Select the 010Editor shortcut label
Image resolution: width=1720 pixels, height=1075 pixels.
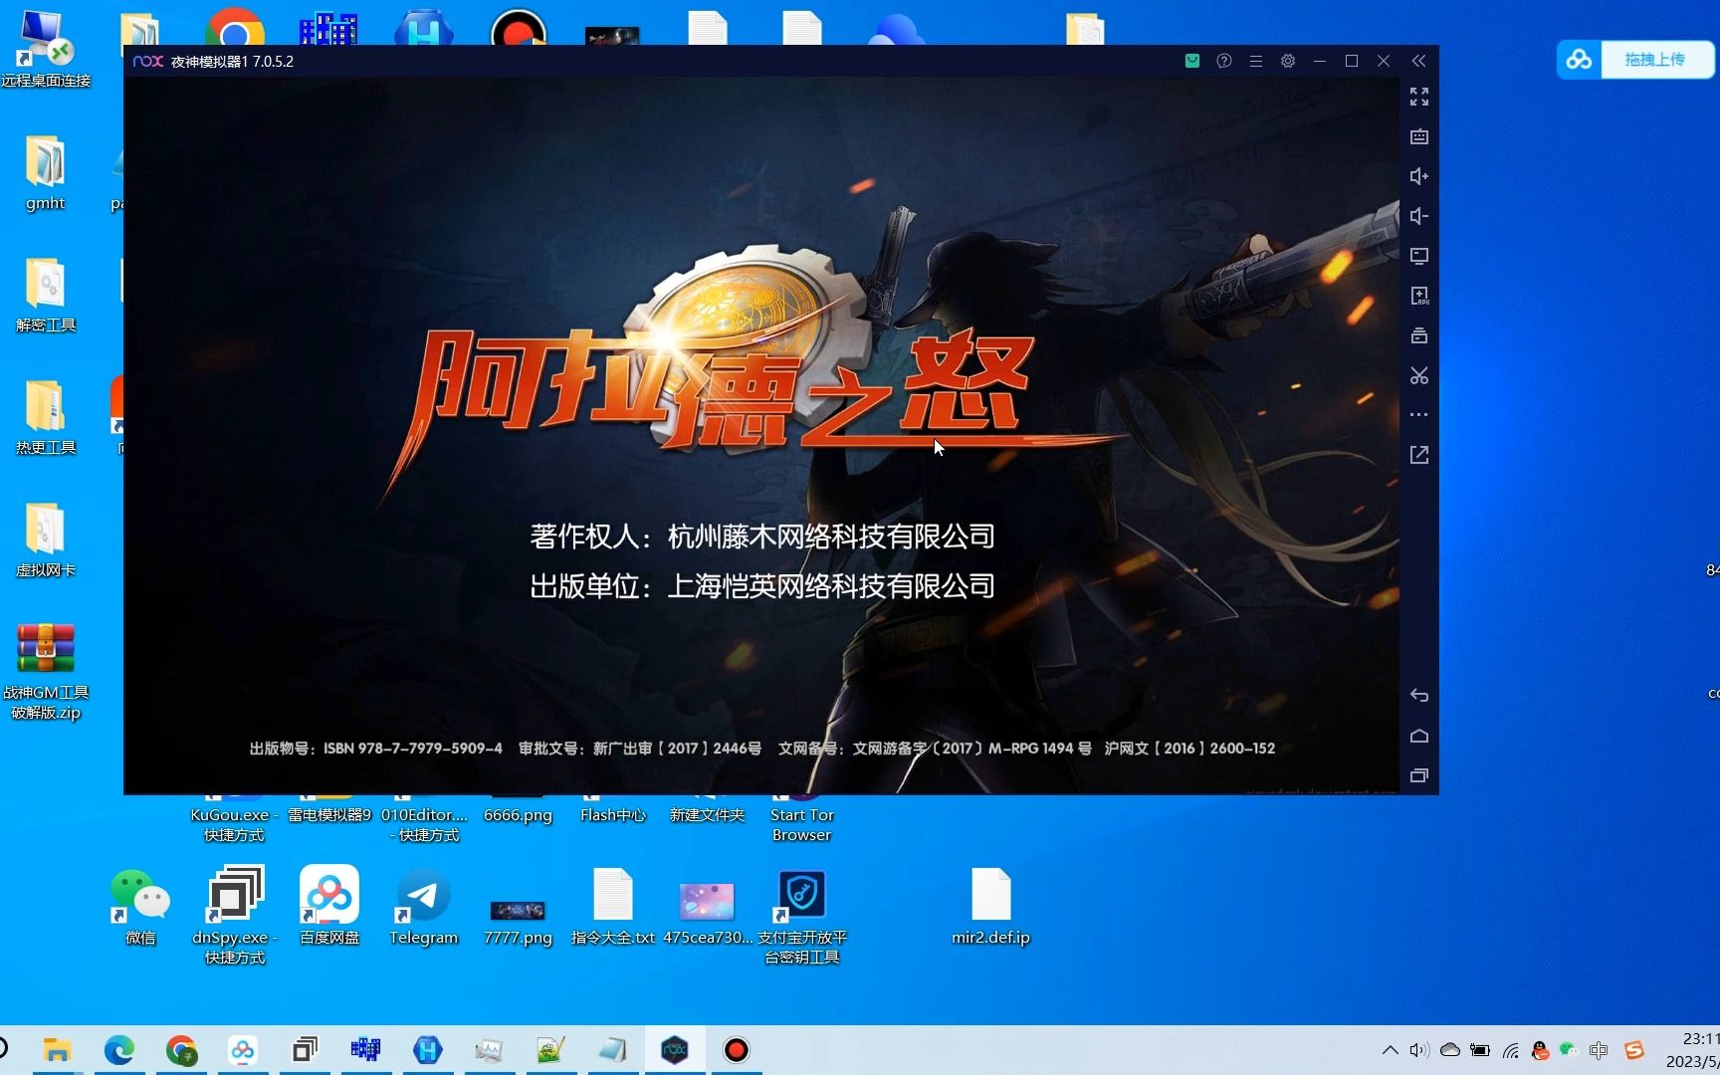pyautogui.click(x=425, y=825)
